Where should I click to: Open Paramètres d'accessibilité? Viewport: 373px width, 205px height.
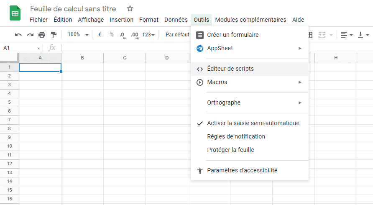point(242,170)
